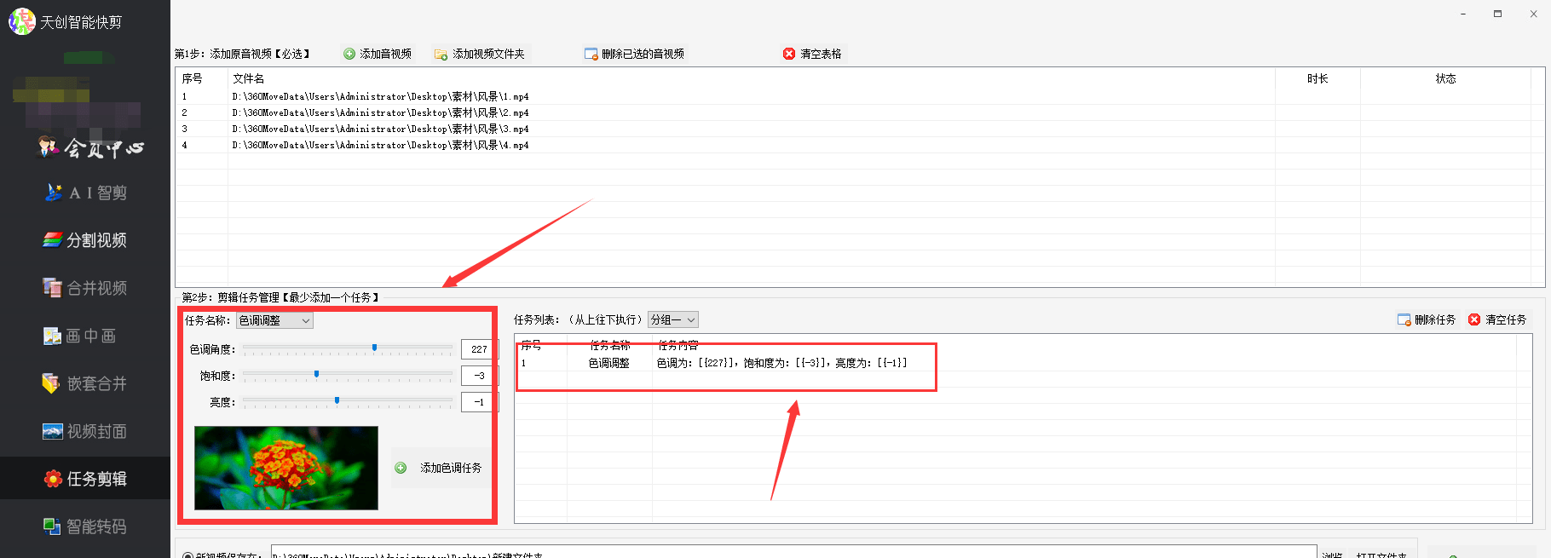Click the 色调角度 value field 227
Viewport: 1551px width, 558px height.
pos(478,349)
